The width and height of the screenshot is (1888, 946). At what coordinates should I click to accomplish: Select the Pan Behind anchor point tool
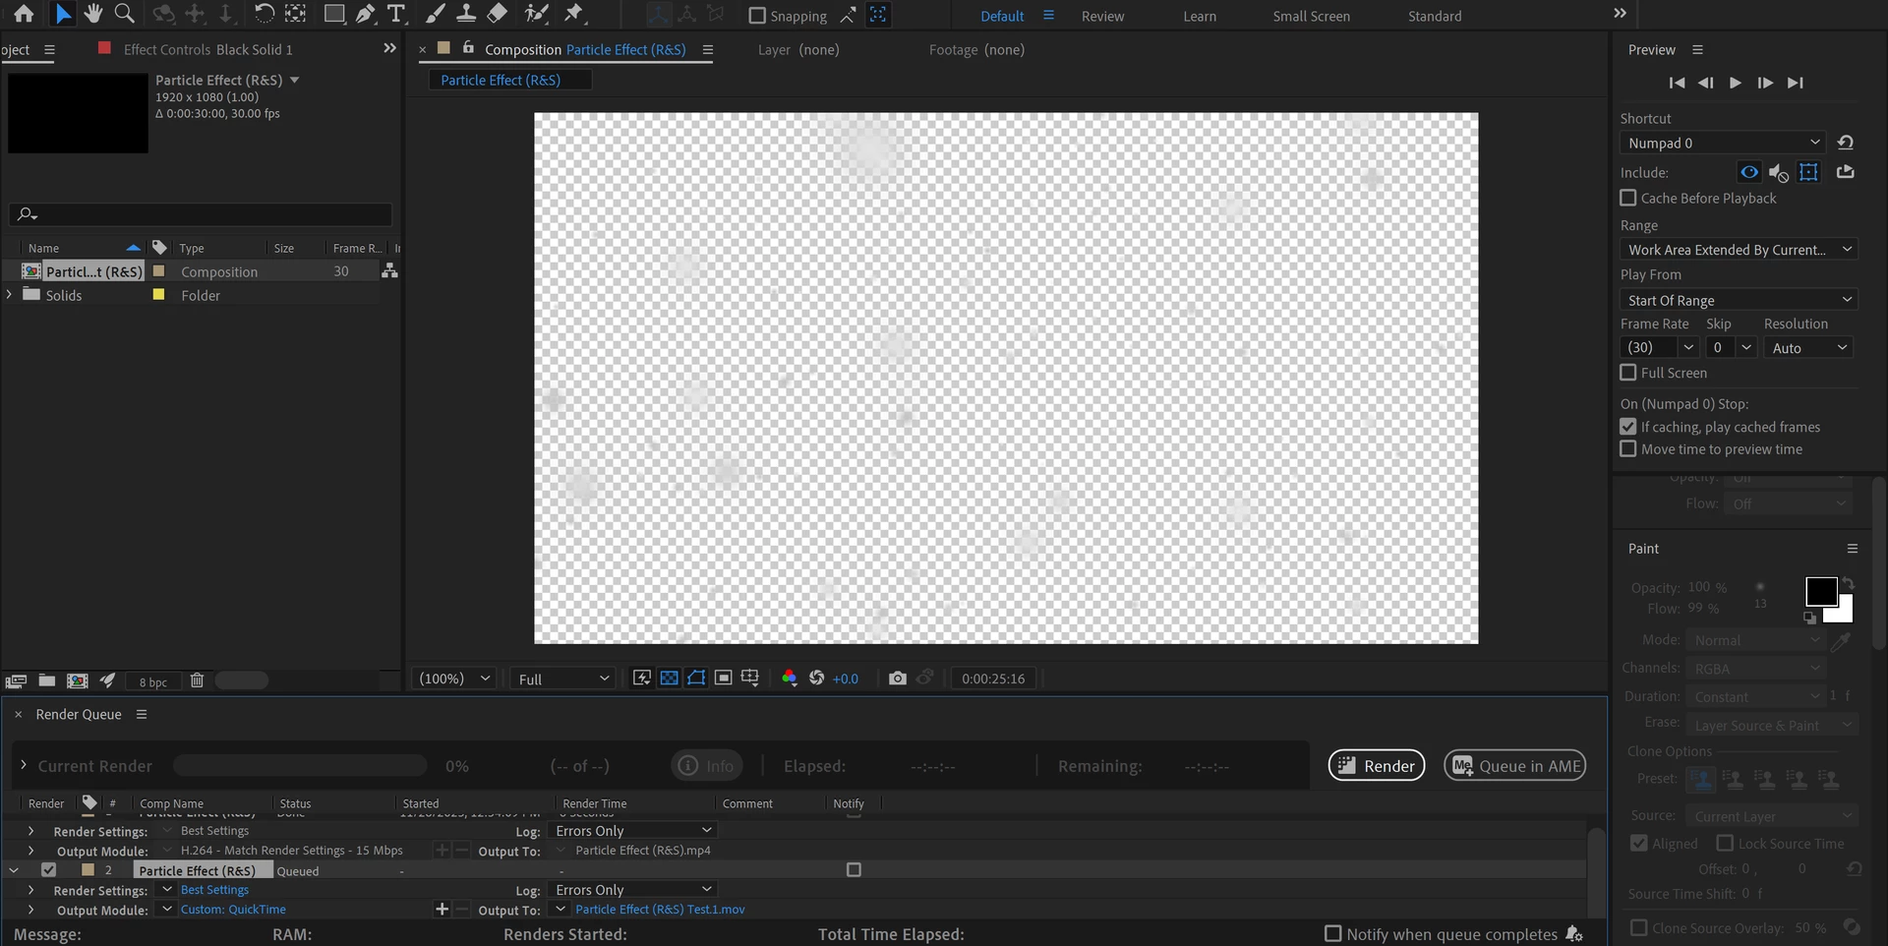tap(295, 14)
